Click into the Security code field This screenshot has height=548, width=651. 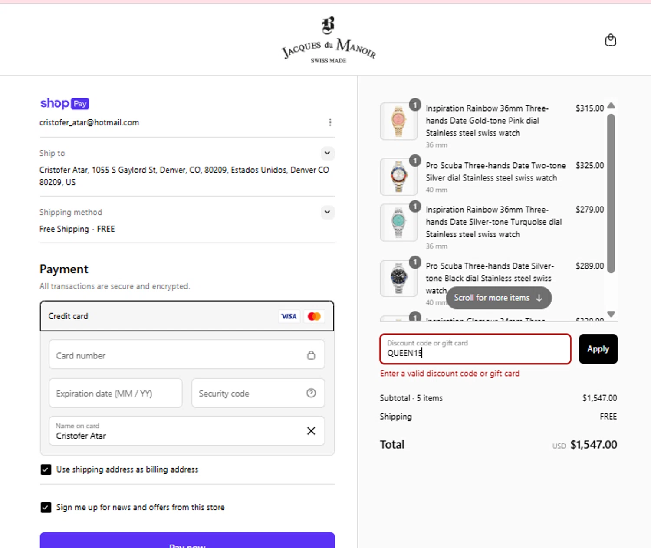pyautogui.click(x=258, y=393)
